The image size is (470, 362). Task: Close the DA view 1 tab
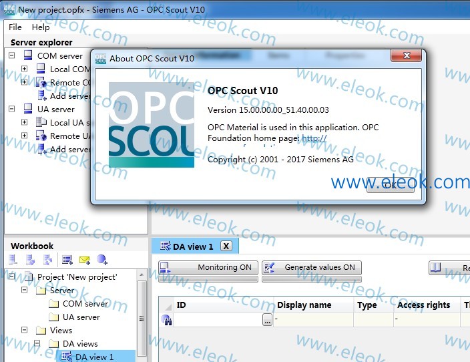tap(226, 246)
